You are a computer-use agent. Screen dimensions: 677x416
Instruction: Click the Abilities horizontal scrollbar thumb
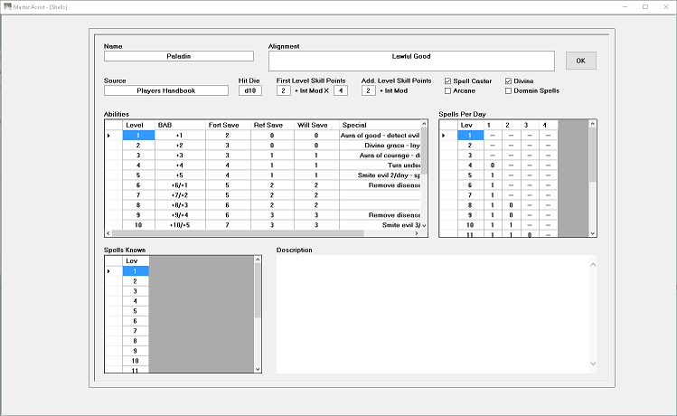click(238, 233)
